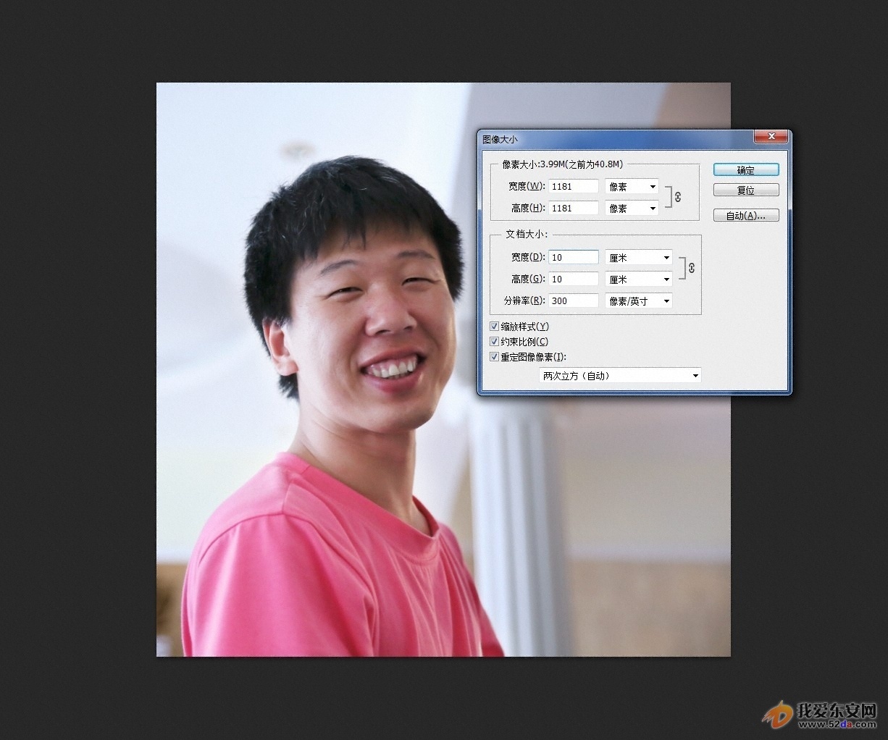Open the pixel width unit 像素 dropdown
This screenshot has width=888, height=740.
(632, 187)
